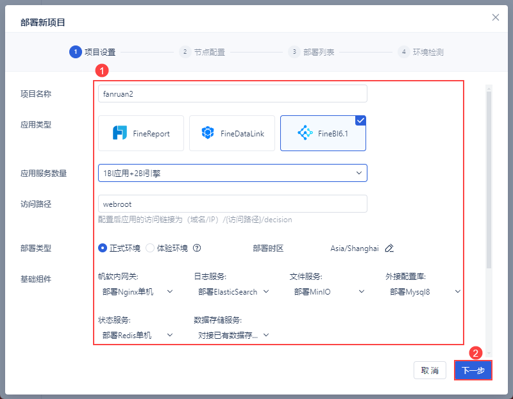Go to step 4 环境检测
This screenshot has width=513, height=399.
coord(421,52)
